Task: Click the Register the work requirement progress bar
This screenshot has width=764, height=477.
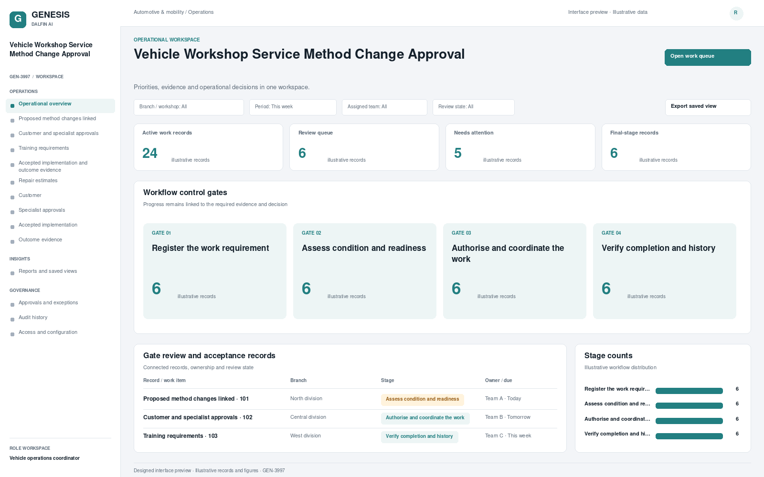Action: 689,391
